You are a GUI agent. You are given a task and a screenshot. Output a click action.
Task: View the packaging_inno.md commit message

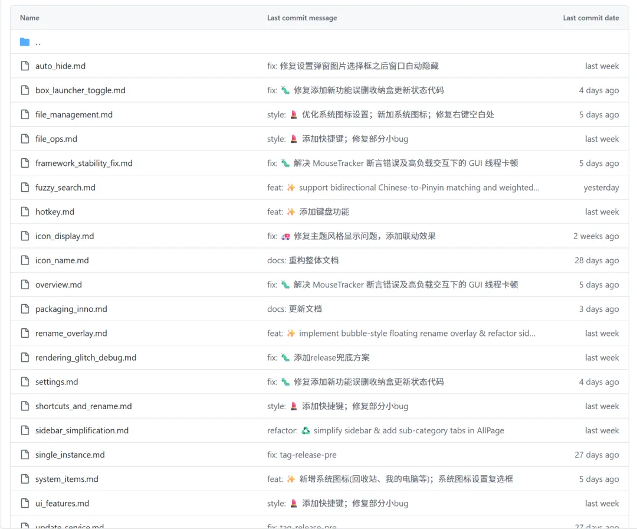click(294, 309)
